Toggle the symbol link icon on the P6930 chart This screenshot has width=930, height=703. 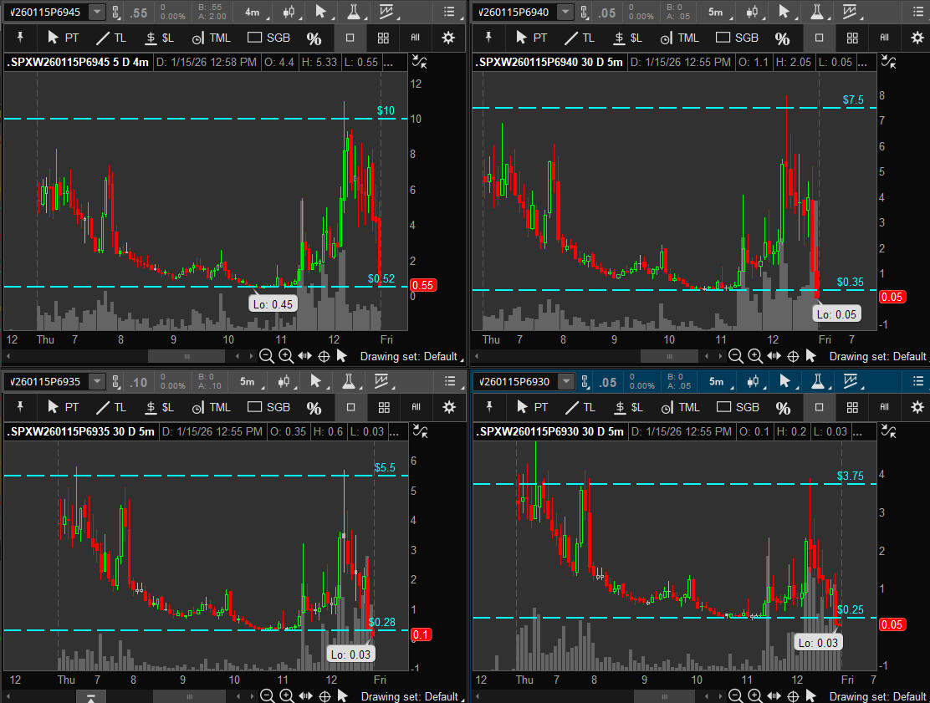585,382
